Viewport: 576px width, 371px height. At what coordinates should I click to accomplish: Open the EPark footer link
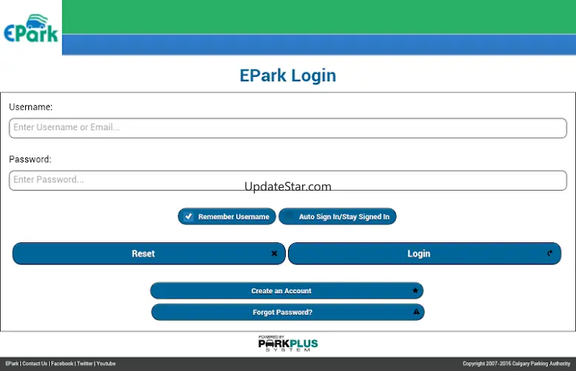tap(12, 364)
